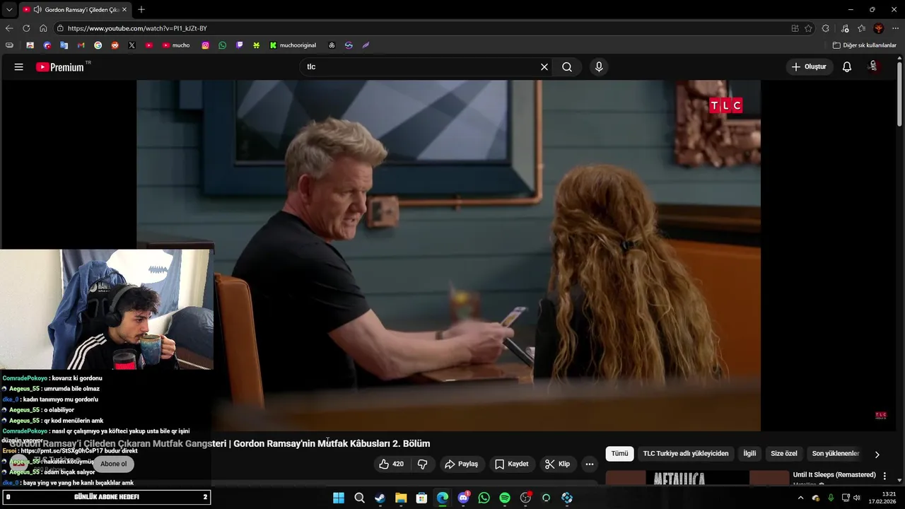Open the WhatsApp bookmark icon

(x=222, y=45)
